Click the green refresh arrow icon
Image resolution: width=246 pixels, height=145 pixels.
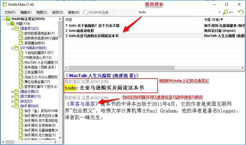point(241,12)
